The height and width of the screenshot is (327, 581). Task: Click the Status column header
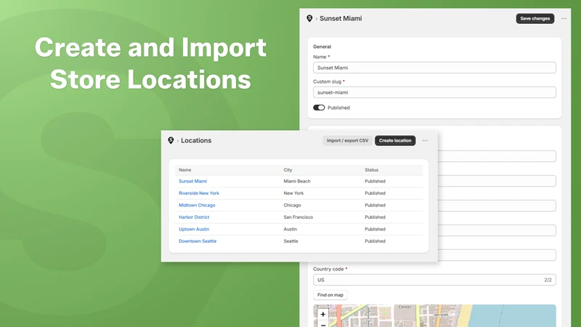(371, 170)
